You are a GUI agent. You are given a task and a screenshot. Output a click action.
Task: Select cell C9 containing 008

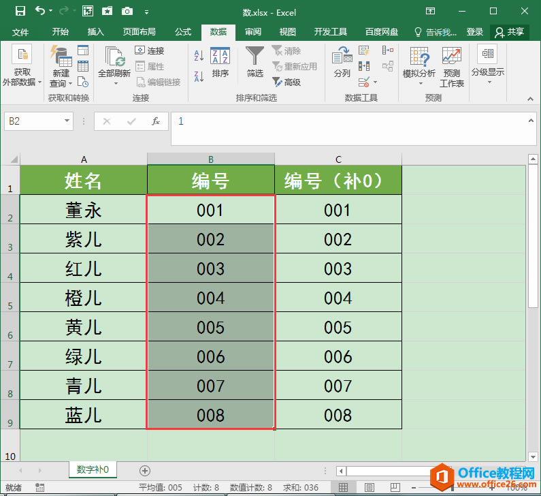(x=338, y=414)
